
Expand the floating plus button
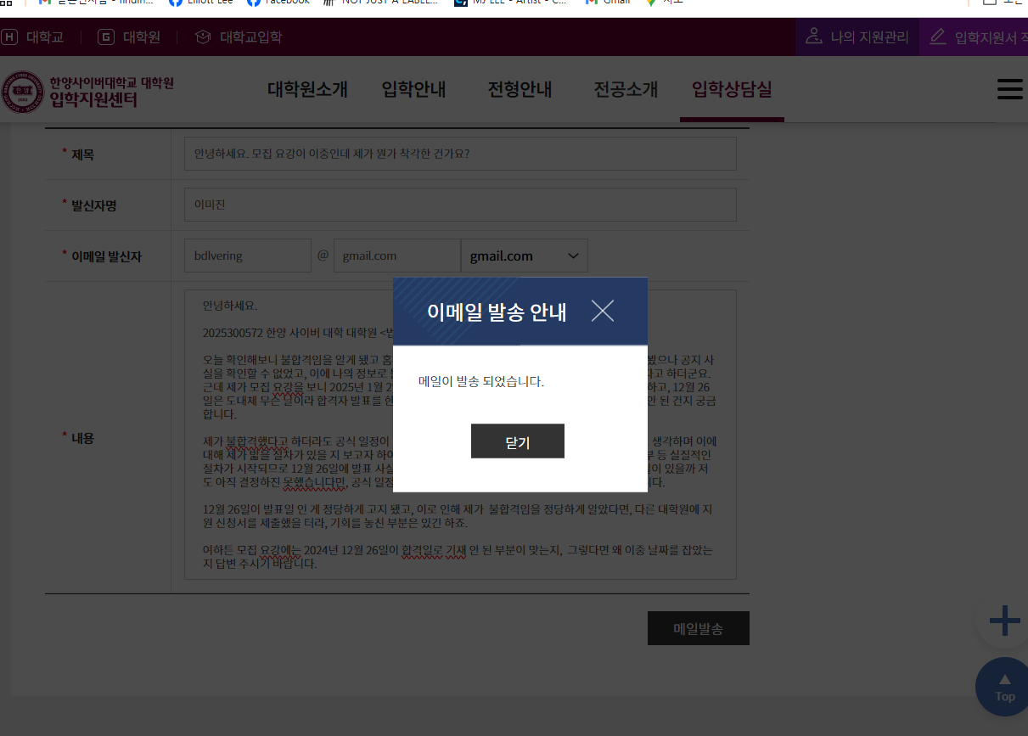1006,621
